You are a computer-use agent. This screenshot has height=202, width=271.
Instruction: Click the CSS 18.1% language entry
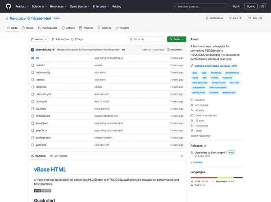click(198, 185)
